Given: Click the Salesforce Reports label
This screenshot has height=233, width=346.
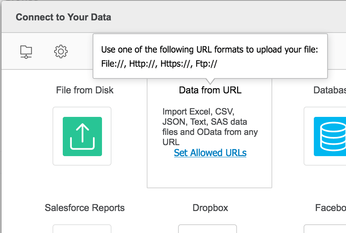Looking at the screenshot, I should [85, 208].
